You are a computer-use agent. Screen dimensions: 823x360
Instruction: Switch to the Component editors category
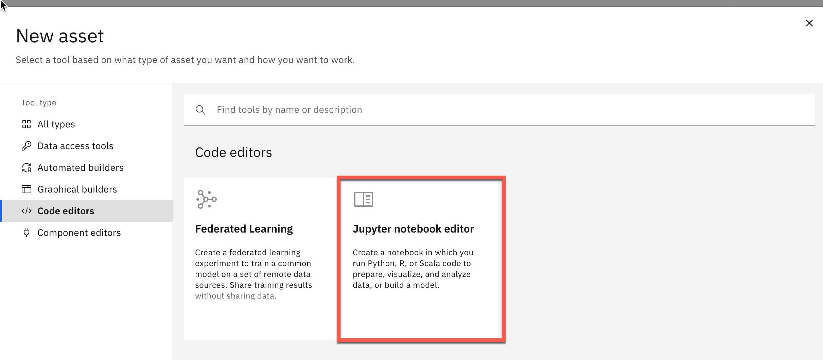click(79, 233)
